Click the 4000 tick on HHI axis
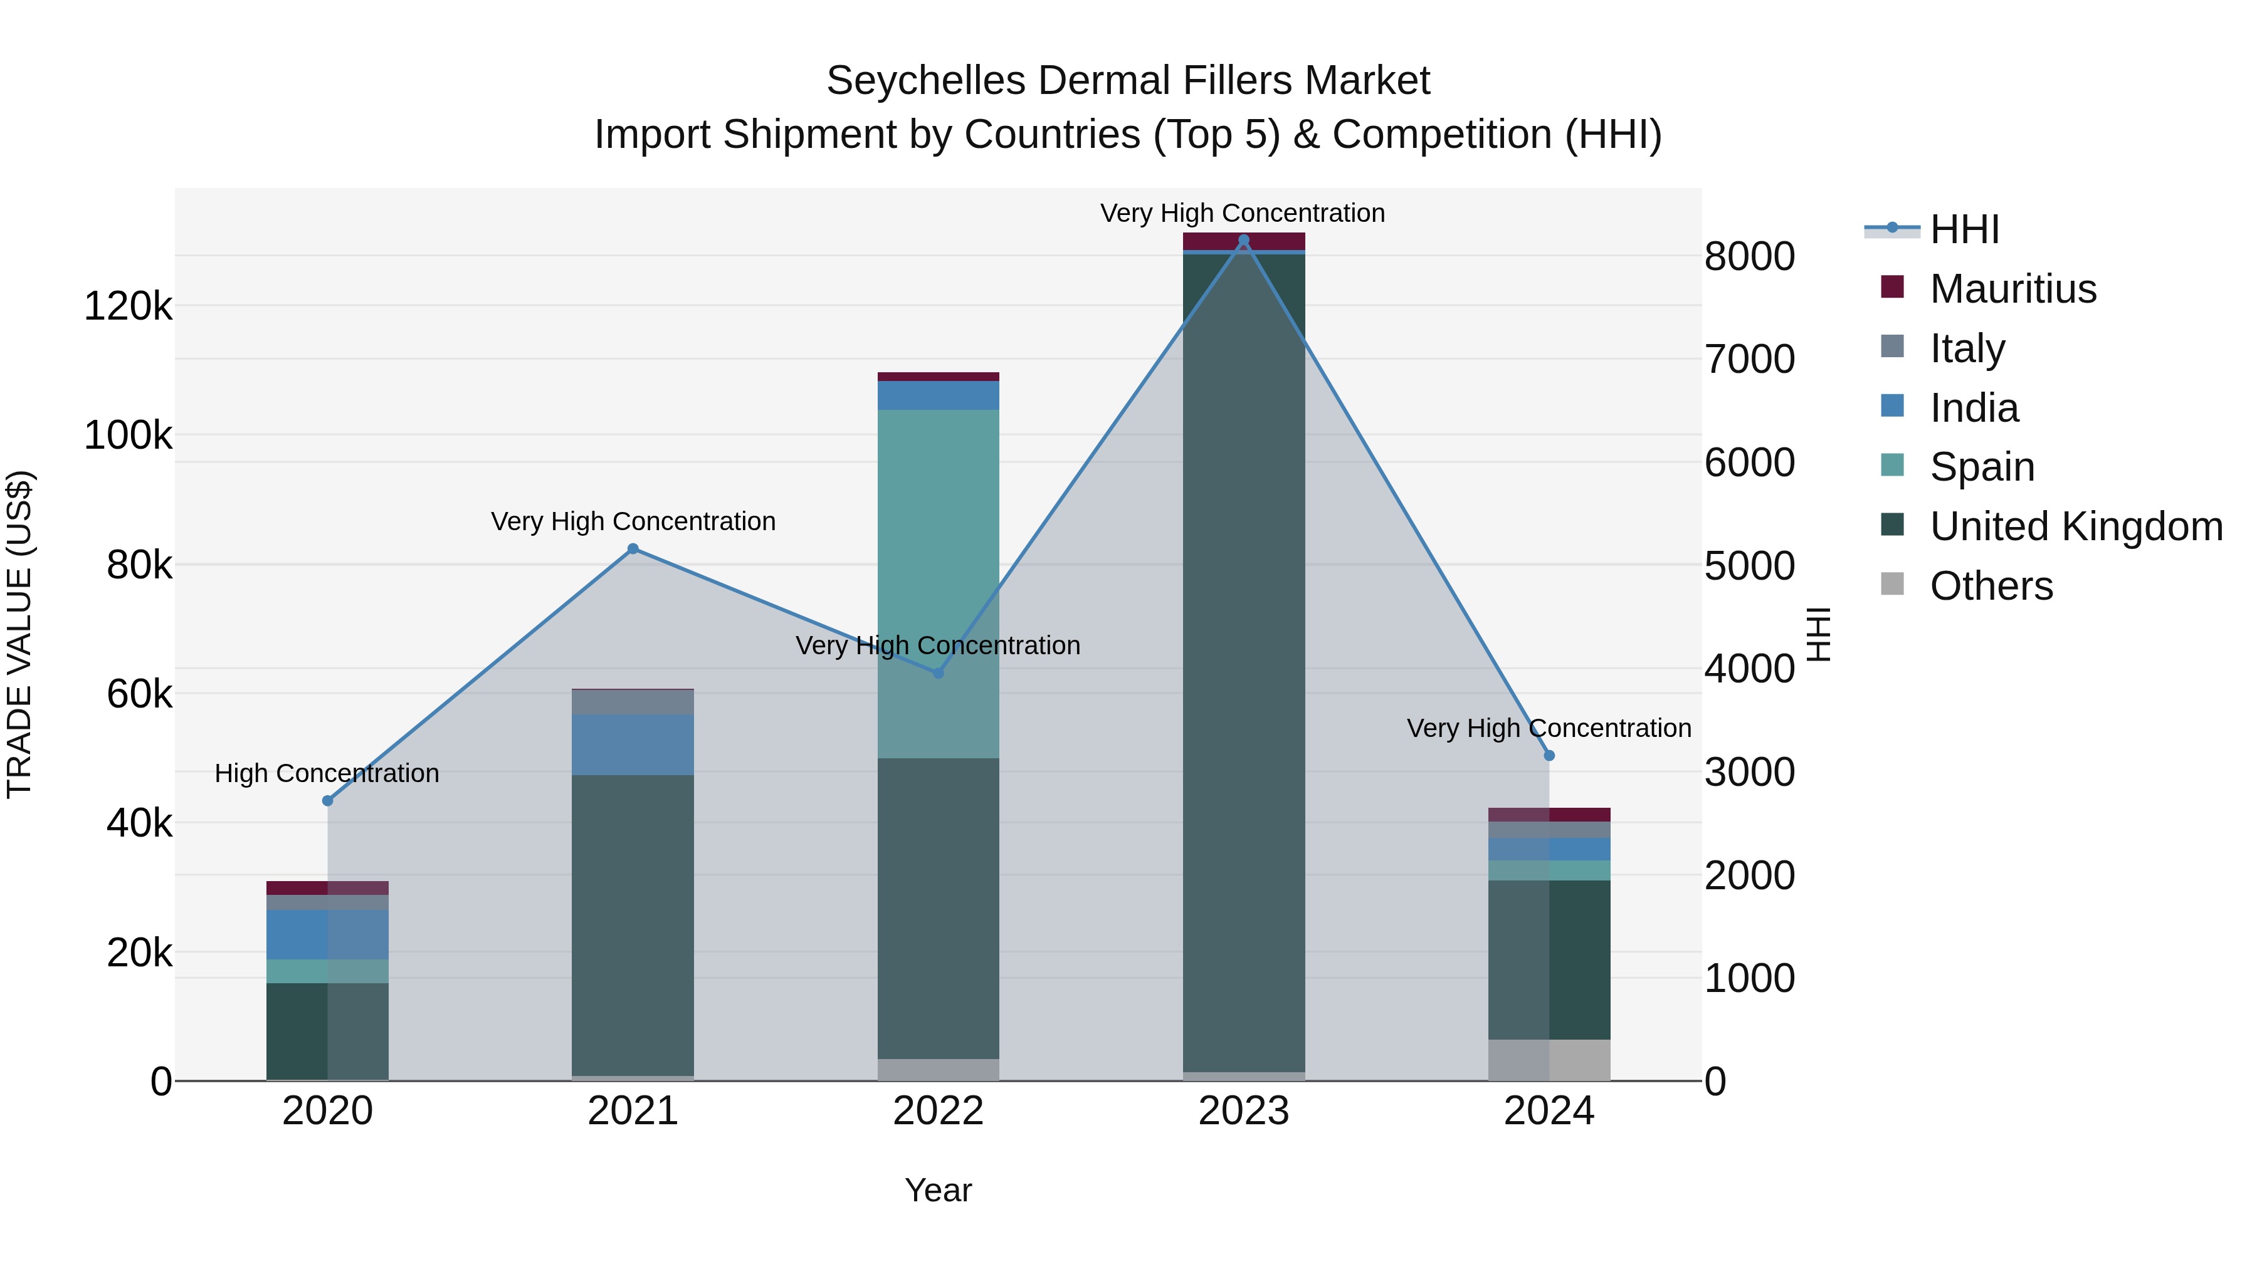Viewport: 2257px width, 1269px height. pos(1750,668)
